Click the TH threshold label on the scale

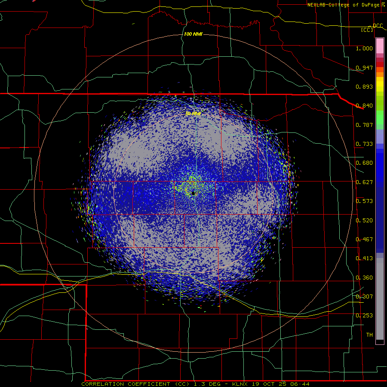tap(369, 335)
